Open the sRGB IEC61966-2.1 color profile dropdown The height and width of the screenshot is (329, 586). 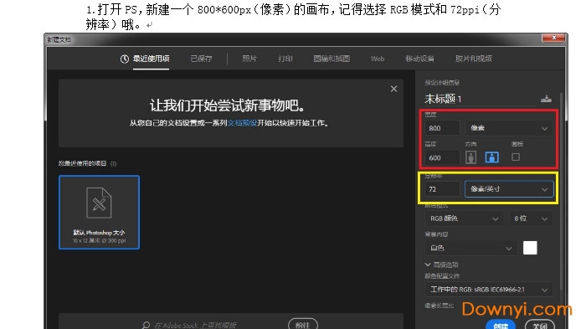(488, 290)
